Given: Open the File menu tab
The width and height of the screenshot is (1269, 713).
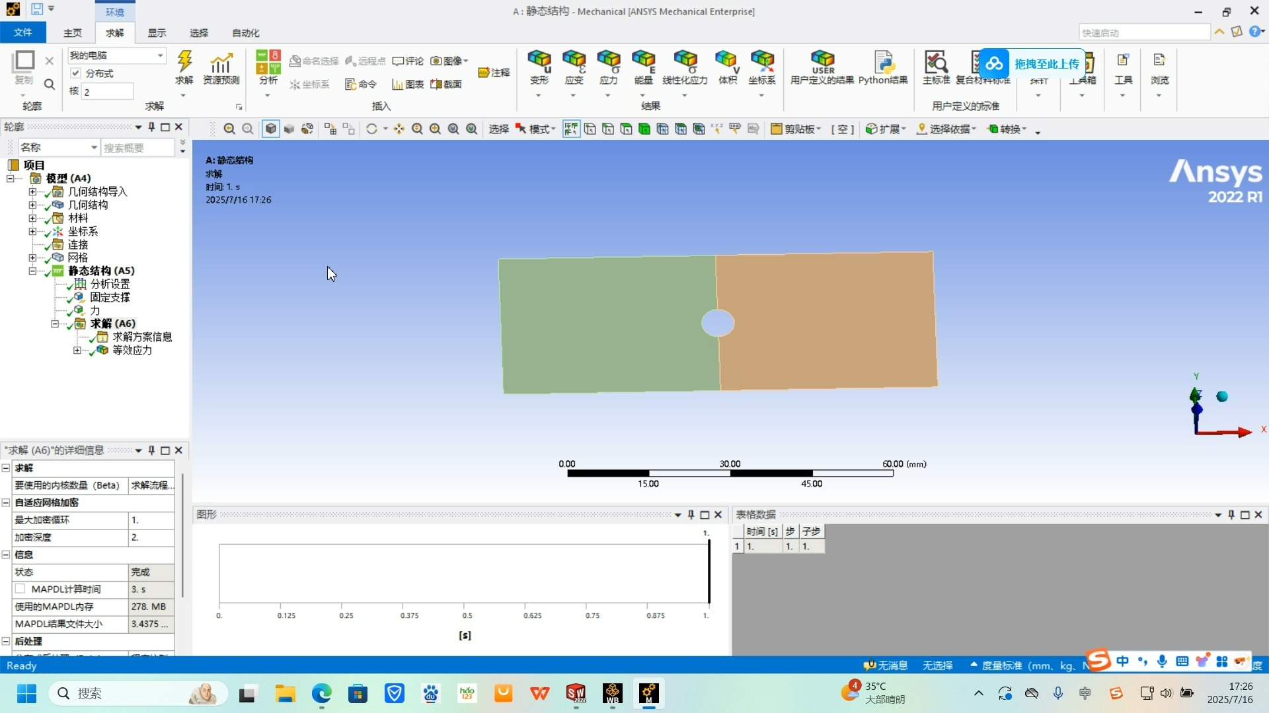Looking at the screenshot, I should click(x=23, y=32).
